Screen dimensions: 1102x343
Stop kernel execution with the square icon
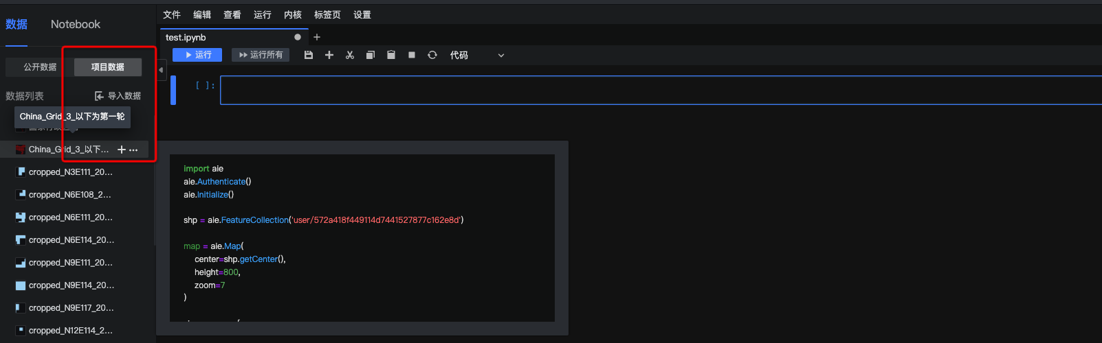pos(412,55)
